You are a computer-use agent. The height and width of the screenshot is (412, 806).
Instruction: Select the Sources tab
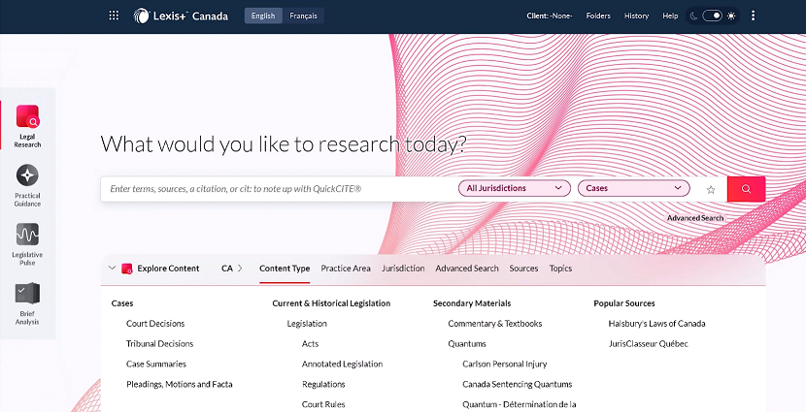click(523, 269)
